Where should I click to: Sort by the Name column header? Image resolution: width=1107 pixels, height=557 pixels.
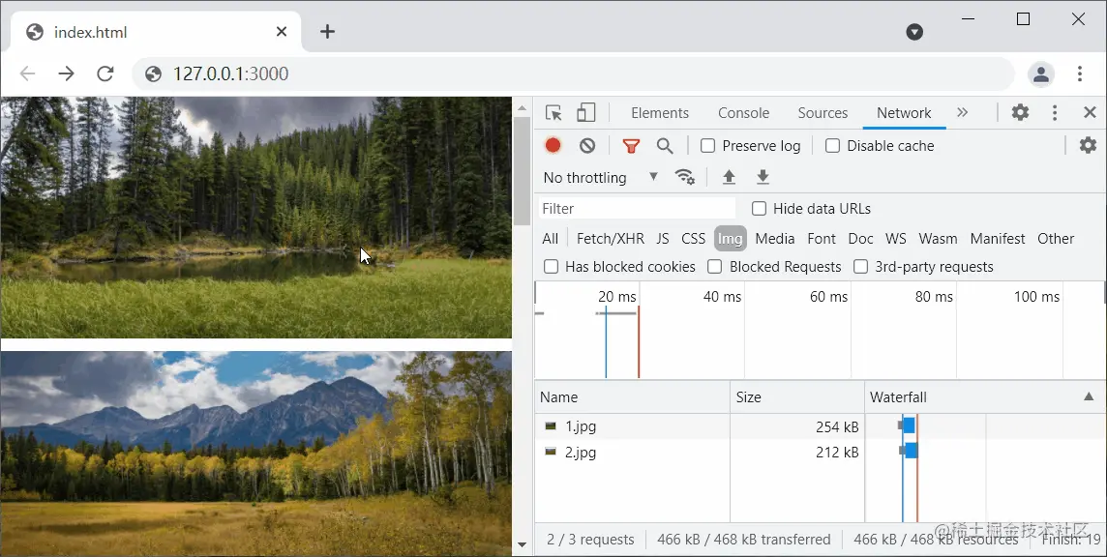(x=632, y=396)
